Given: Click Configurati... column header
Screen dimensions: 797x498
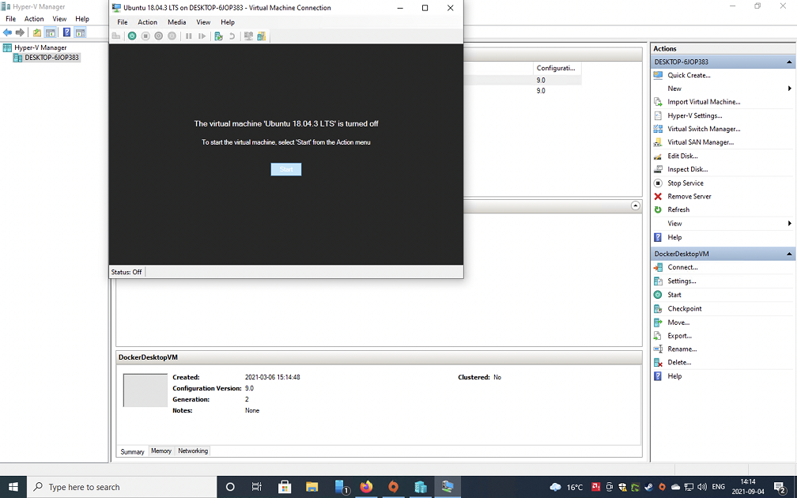Looking at the screenshot, I should click(x=557, y=68).
